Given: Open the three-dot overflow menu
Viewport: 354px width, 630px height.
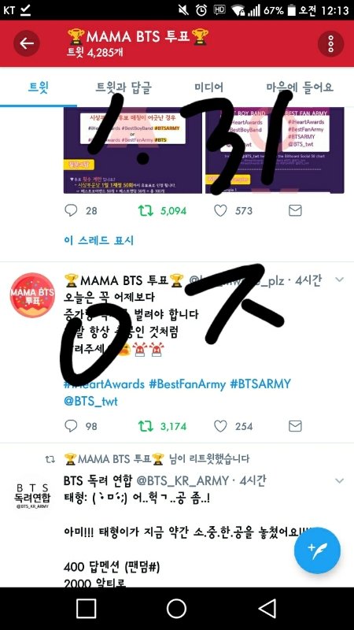Looking at the screenshot, I should (330, 43).
